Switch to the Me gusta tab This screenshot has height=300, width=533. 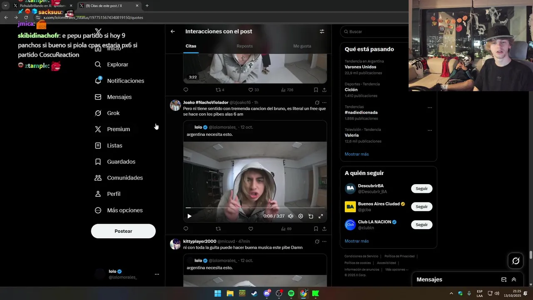[302, 46]
